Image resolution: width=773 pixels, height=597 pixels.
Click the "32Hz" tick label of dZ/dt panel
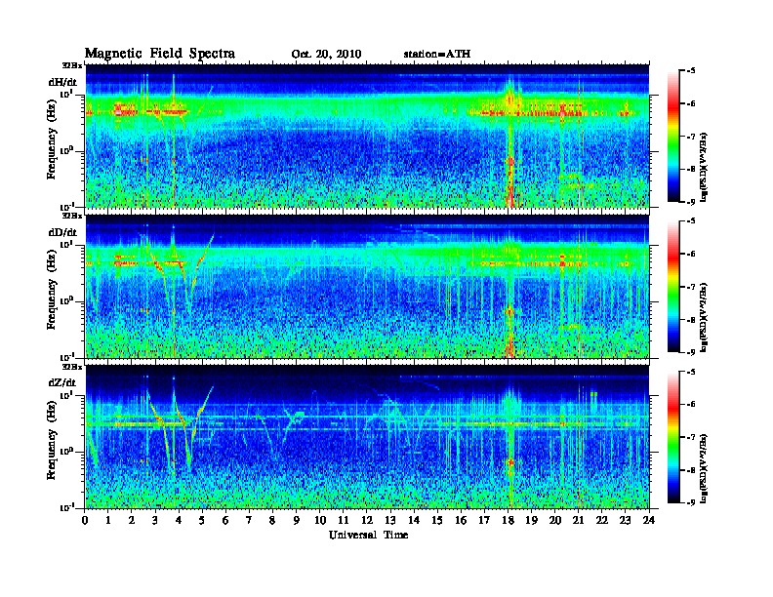(71, 367)
